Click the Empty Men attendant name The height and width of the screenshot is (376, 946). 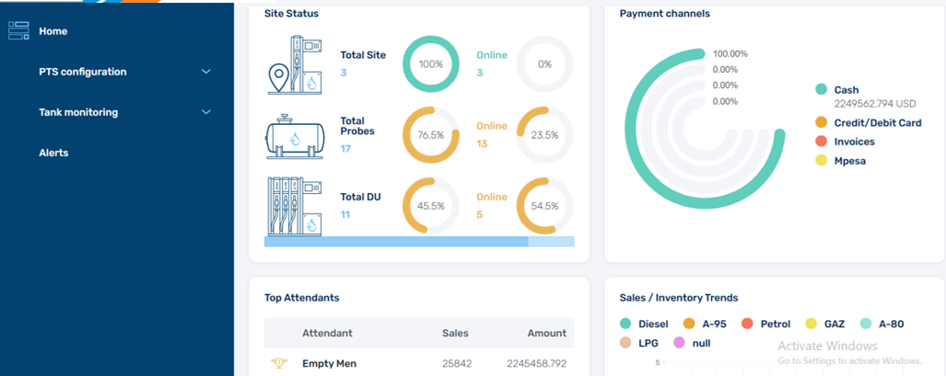329,364
